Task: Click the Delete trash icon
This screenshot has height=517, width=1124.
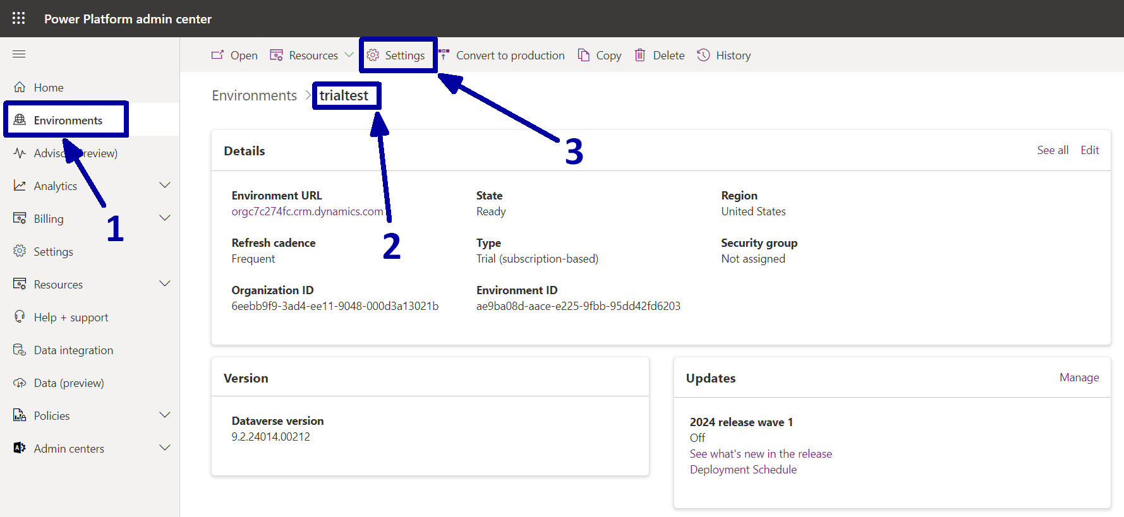Action: (640, 55)
